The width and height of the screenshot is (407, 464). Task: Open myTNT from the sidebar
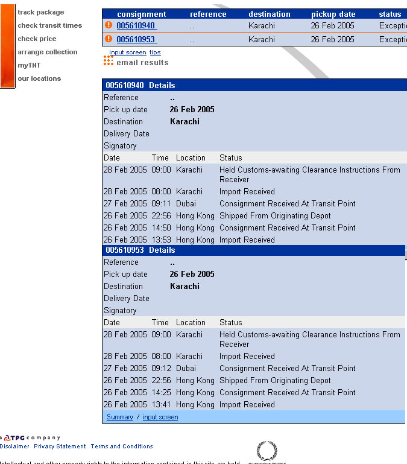click(x=29, y=65)
